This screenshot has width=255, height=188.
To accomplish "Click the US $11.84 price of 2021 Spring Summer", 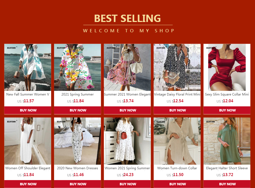I will [75, 101].
